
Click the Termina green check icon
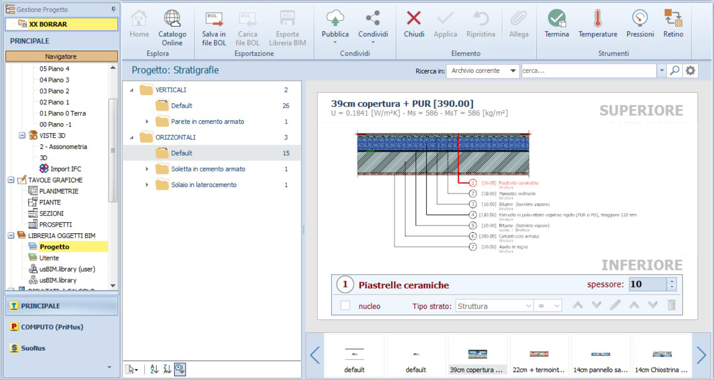click(x=557, y=19)
